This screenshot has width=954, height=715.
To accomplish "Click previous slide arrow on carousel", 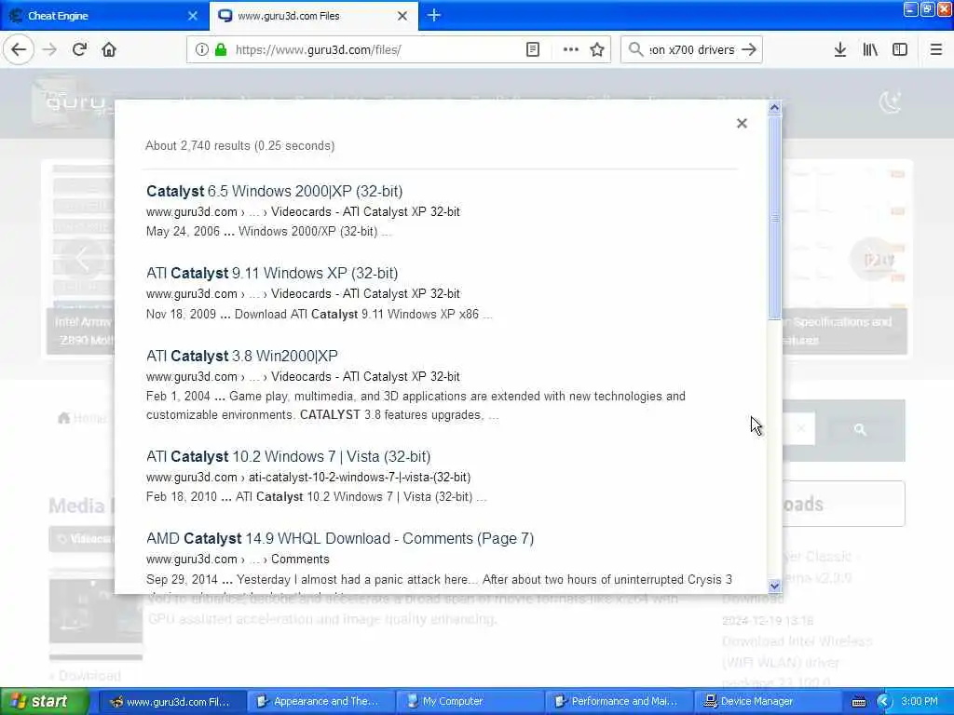I will point(83,259).
